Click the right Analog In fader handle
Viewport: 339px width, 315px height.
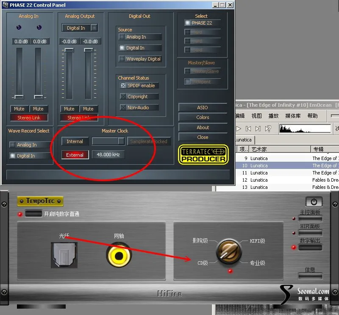(x=39, y=97)
